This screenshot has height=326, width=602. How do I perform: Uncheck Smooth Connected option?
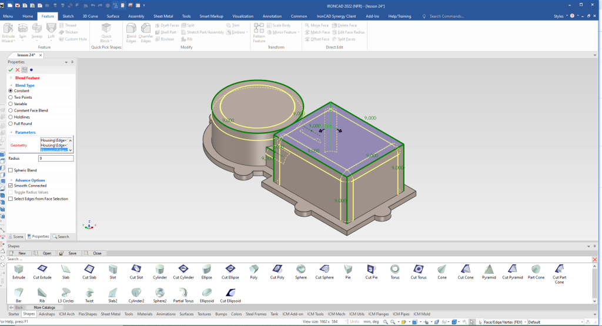(11, 186)
